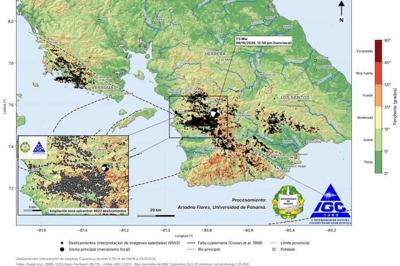Click the Las Minas town marker
This screenshot has width=400, height=266.
click(217, 62)
